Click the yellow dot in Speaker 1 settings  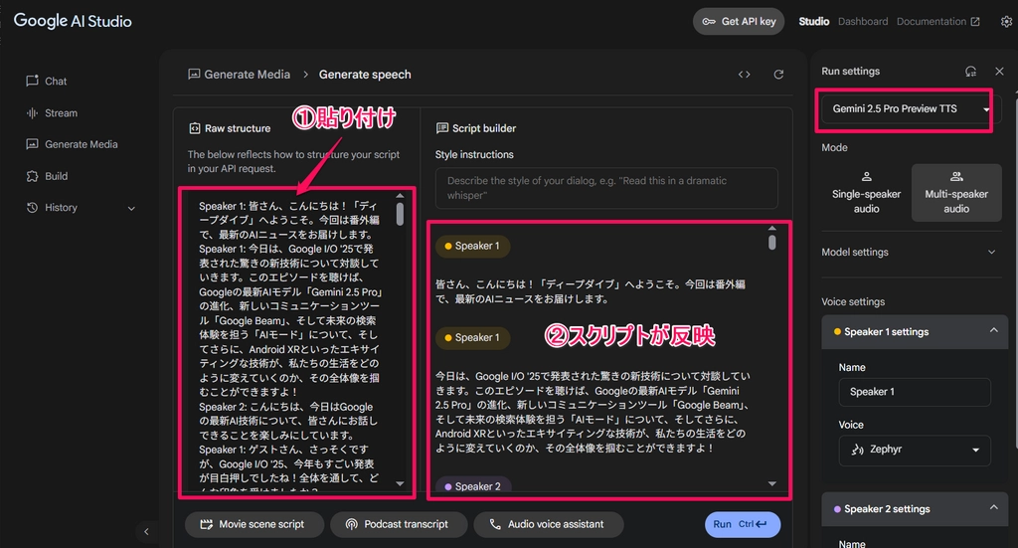(x=837, y=332)
